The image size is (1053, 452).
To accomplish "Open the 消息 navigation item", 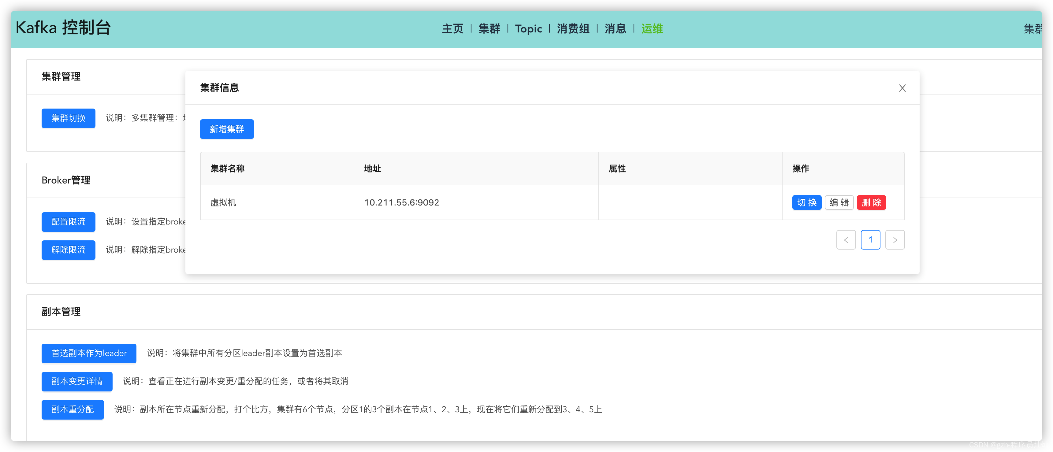I will (x=615, y=29).
